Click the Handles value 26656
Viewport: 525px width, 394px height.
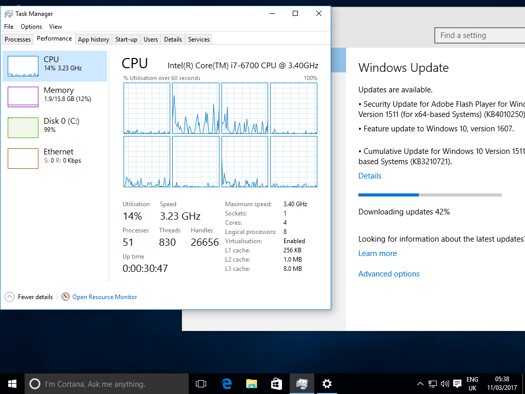(x=205, y=242)
